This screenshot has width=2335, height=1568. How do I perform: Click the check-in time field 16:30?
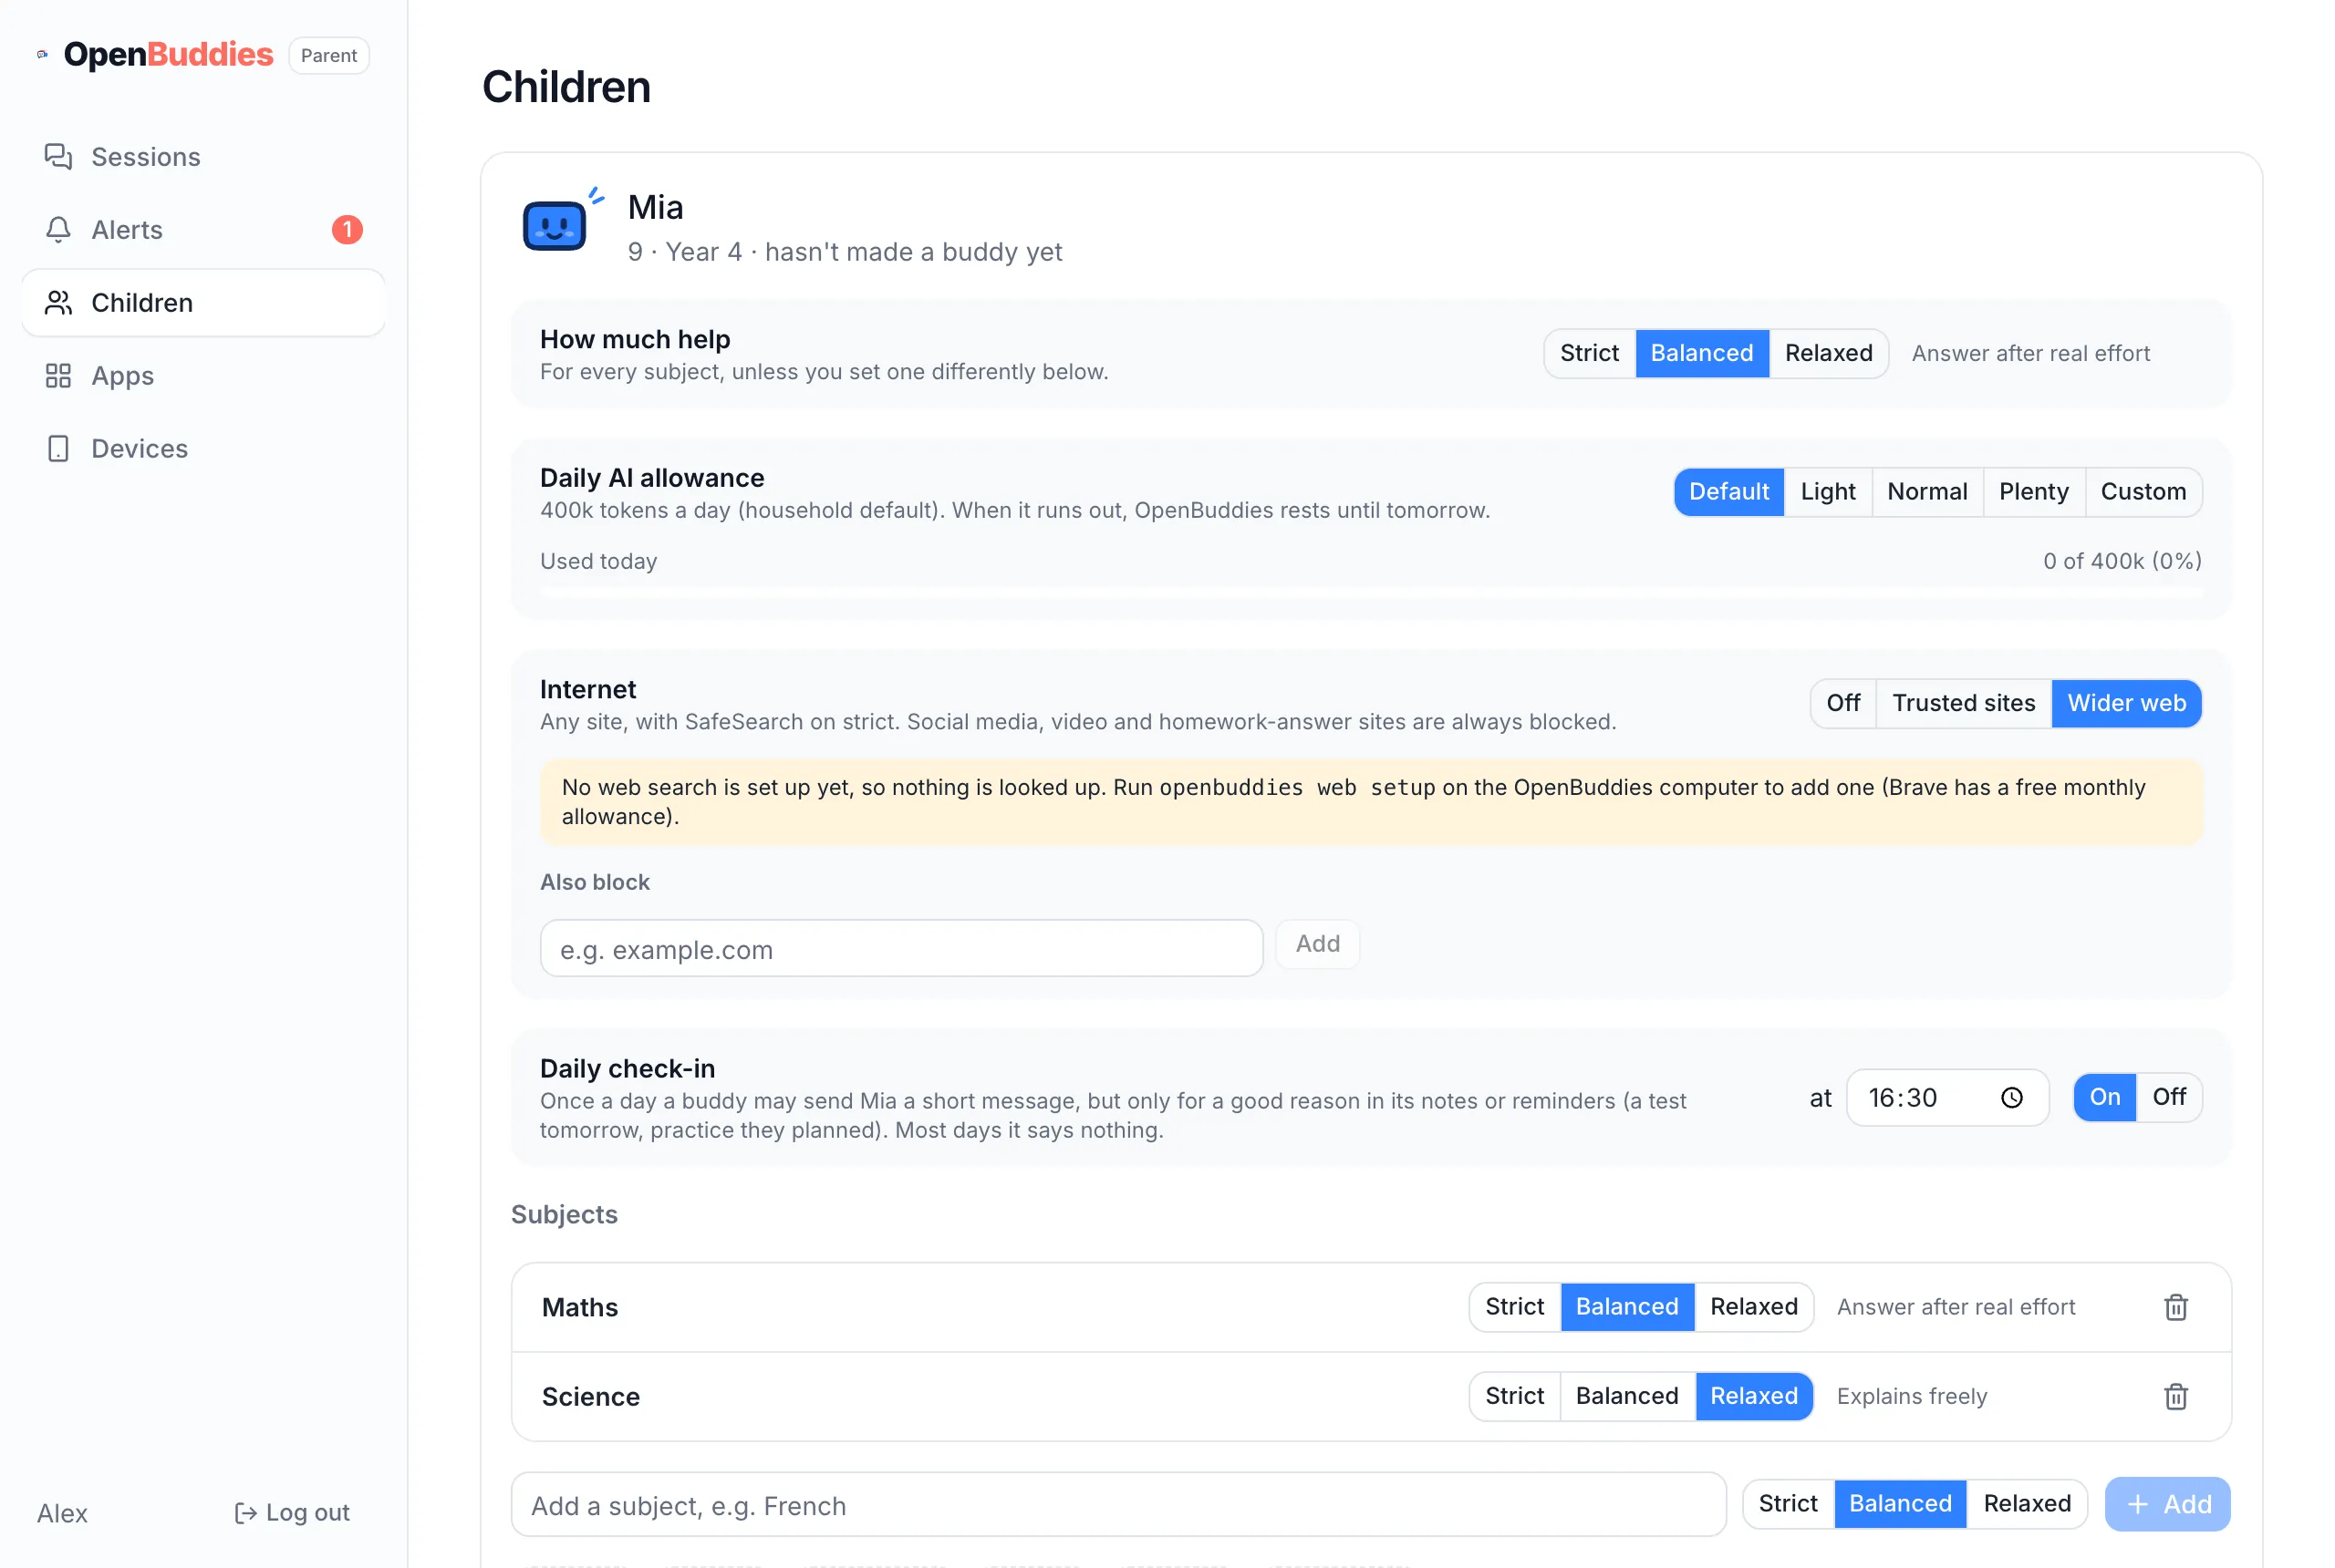click(1946, 1098)
